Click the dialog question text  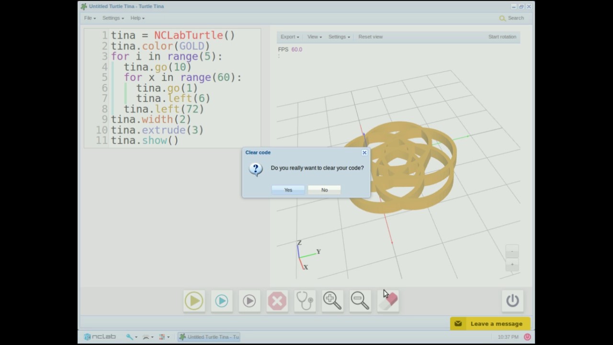(x=317, y=168)
